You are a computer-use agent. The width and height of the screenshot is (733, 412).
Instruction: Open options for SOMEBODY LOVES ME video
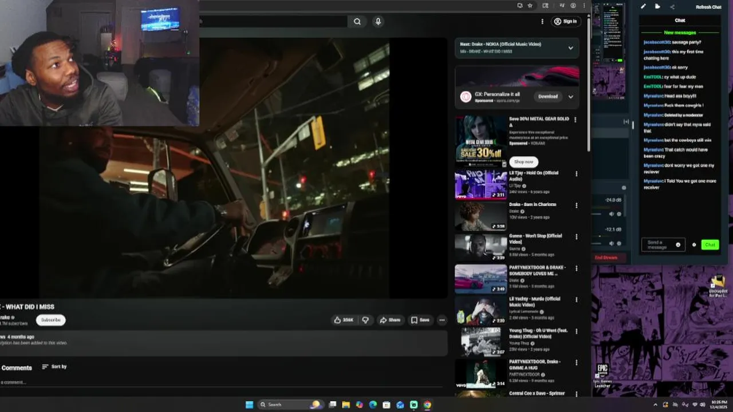[x=576, y=268]
